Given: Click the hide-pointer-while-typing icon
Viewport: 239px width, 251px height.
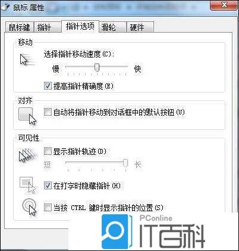Looking at the screenshot, I should pos(27,185).
